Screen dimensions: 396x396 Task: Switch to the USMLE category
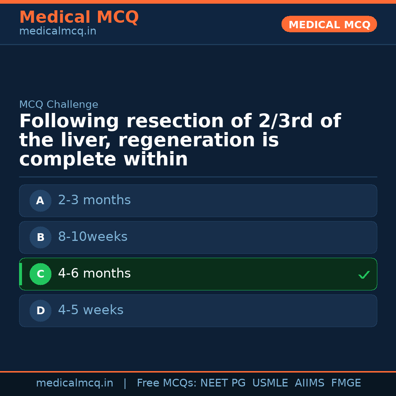pos(270,383)
